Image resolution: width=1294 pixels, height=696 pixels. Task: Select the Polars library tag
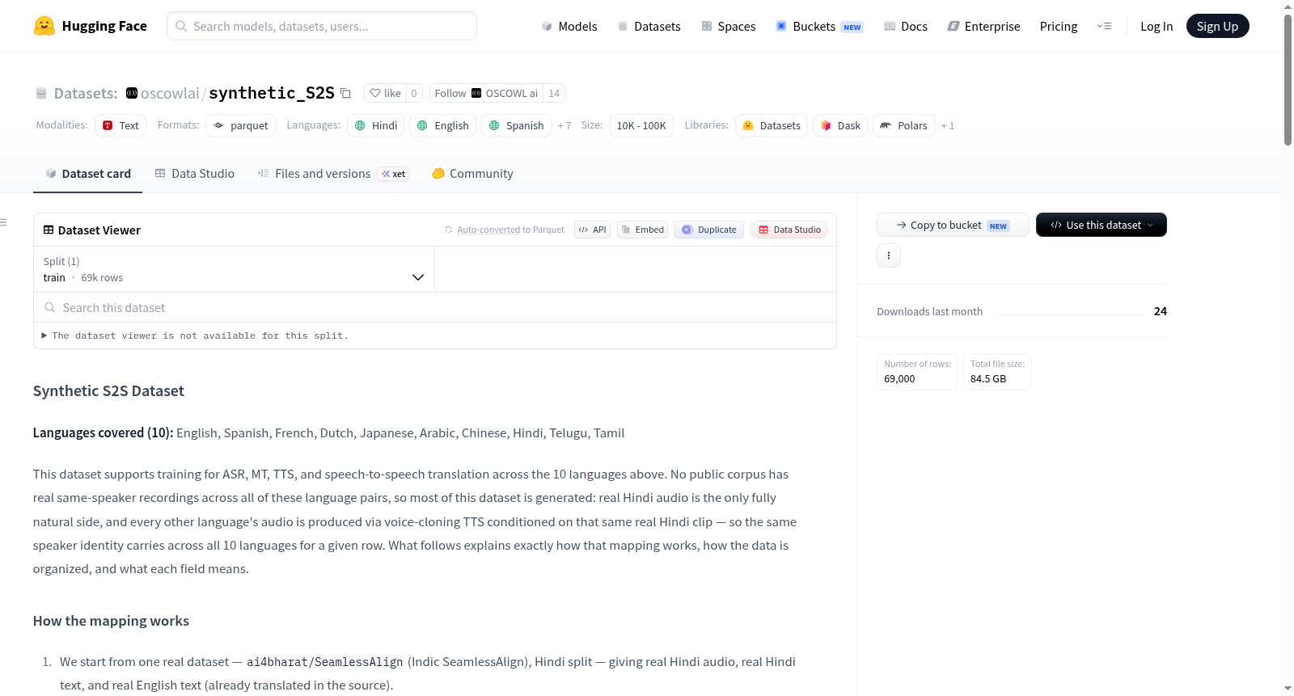[904, 125]
